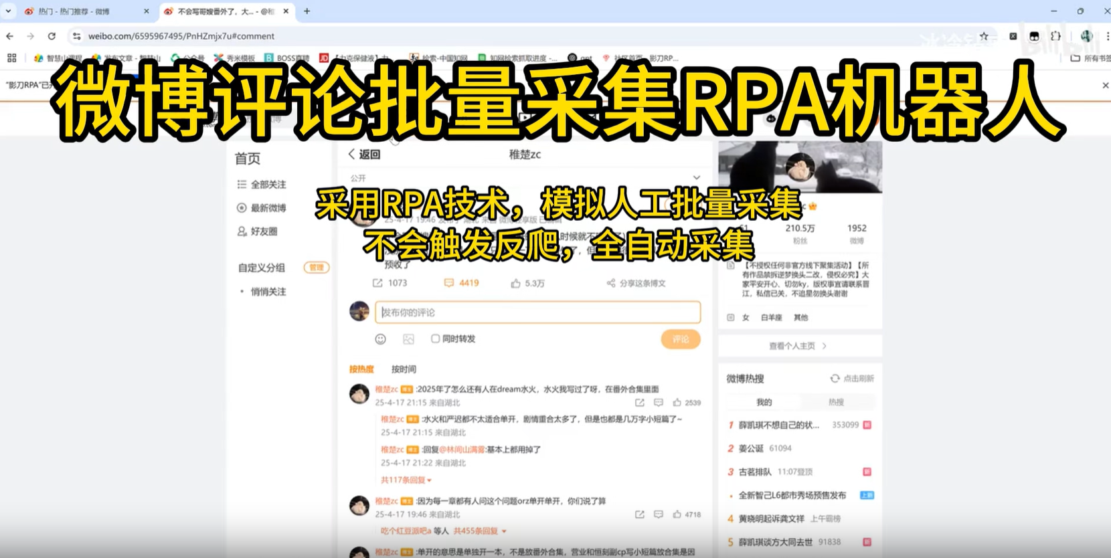1111x558 pixels.
Task: Close the 热门推荐 browser tab
Action: point(147,11)
